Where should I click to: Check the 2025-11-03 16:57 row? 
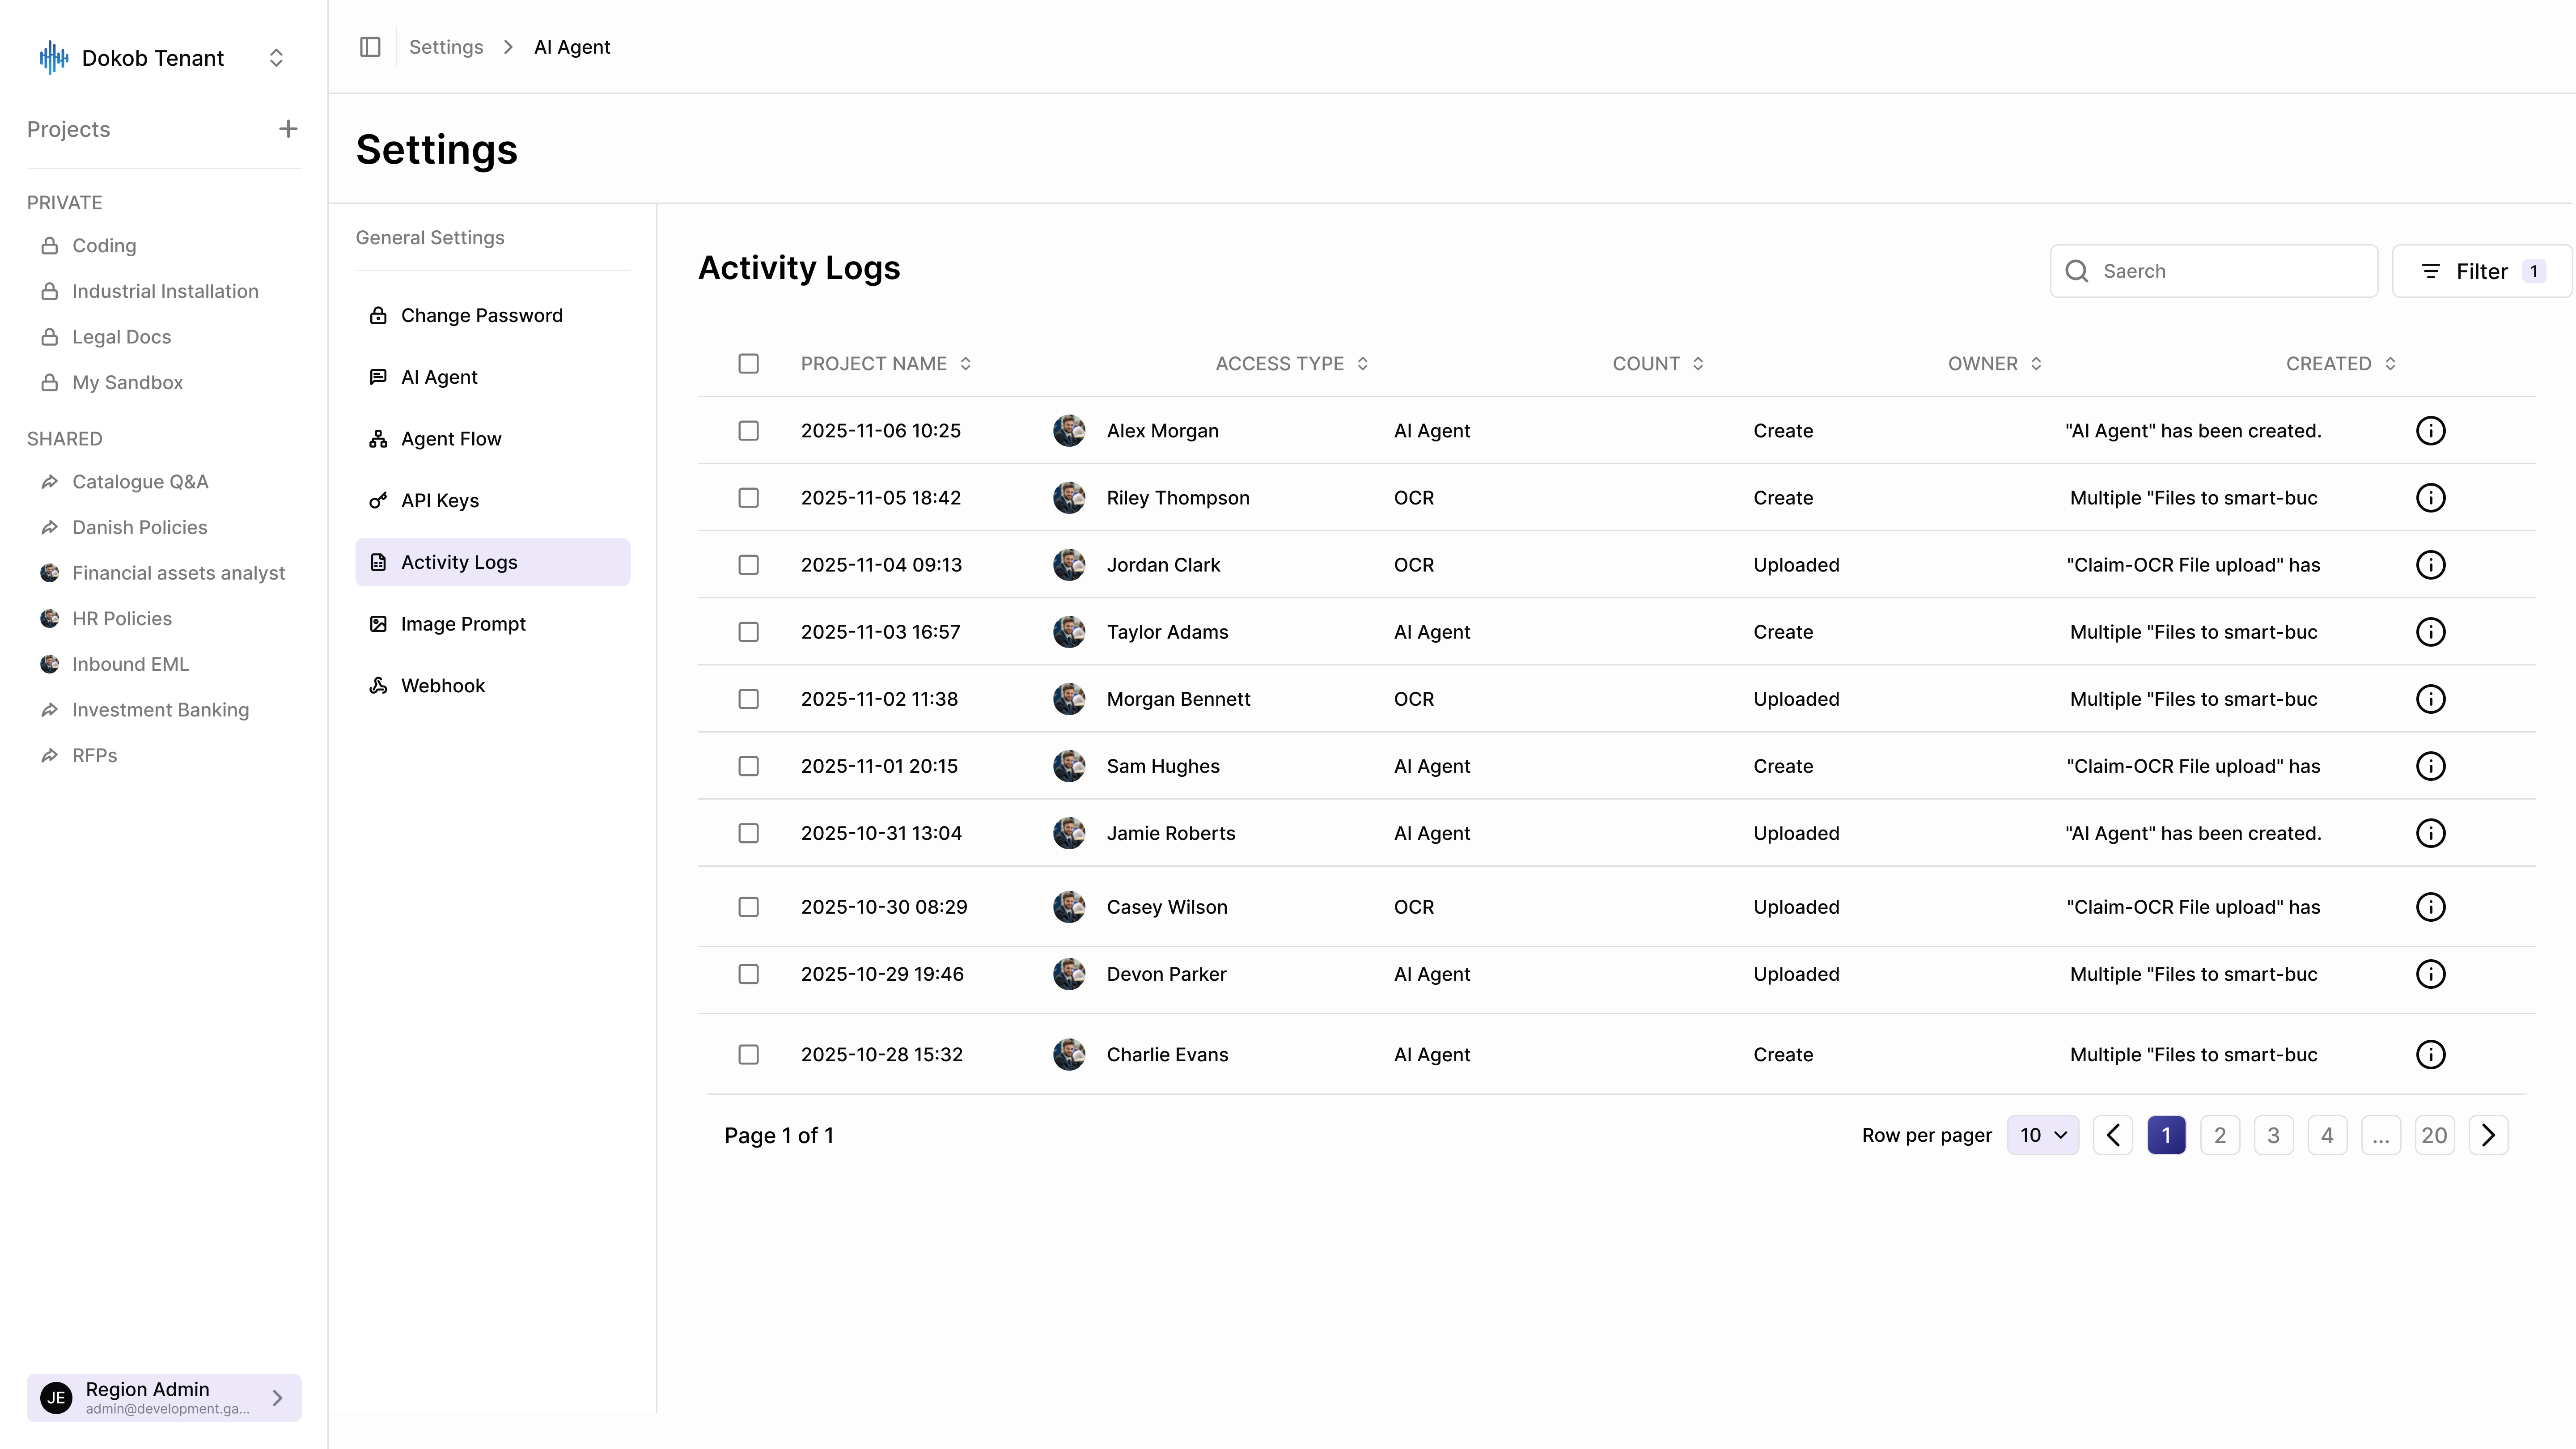click(748, 632)
